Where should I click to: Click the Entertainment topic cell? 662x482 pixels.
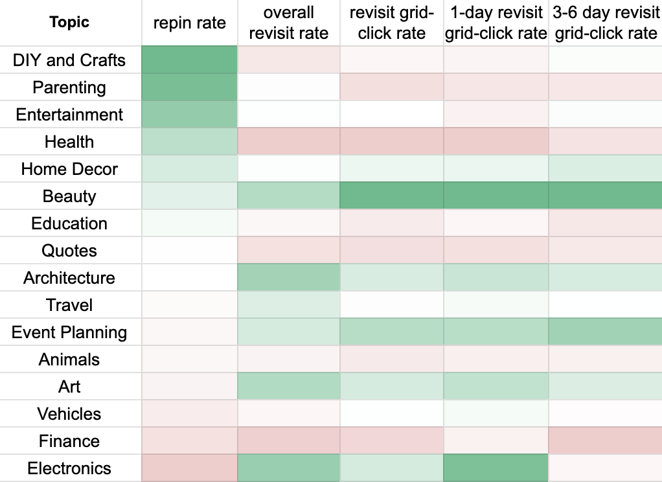pos(69,115)
